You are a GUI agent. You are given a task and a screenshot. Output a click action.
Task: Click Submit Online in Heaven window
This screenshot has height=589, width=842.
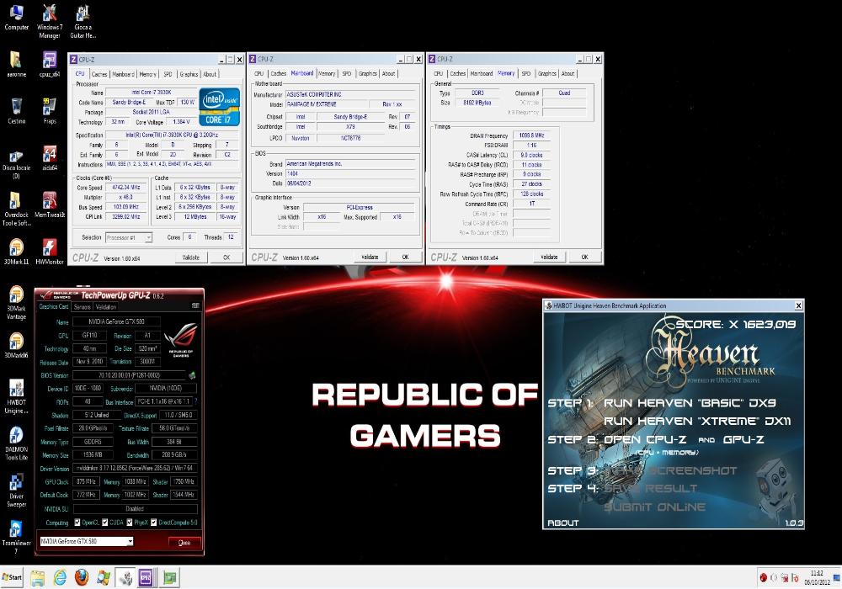(654, 507)
